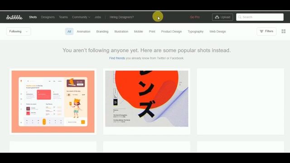Go to the Designers page
The height and width of the screenshot is (163, 290).
[48, 17]
